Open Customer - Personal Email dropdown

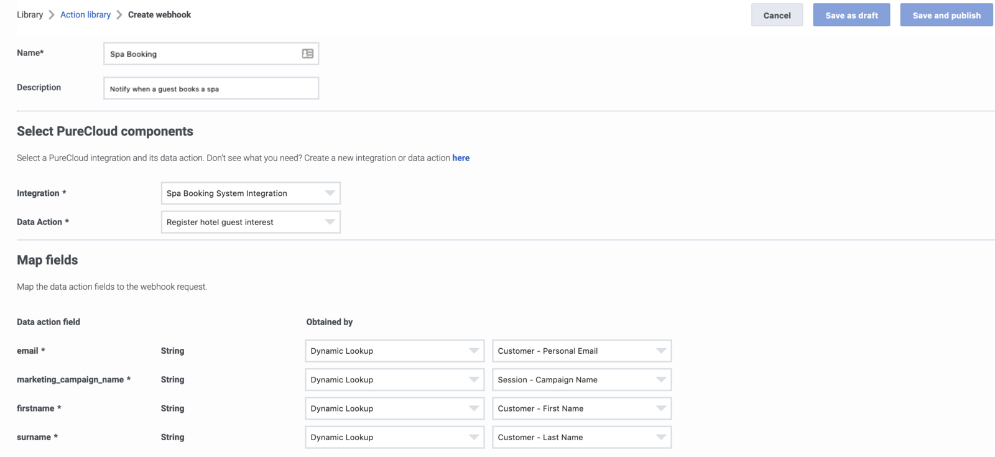pos(582,351)
